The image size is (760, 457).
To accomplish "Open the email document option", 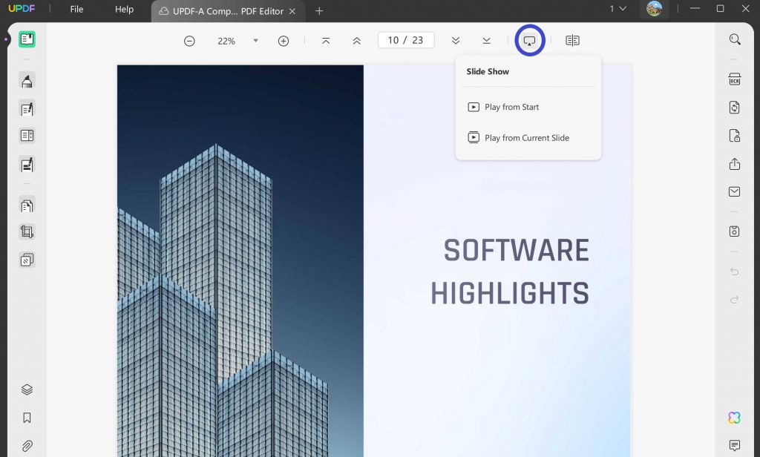I will tap(734, 191).
